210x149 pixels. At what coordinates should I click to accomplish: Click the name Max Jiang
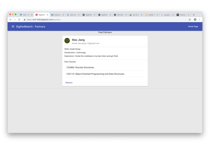point(78,40)
